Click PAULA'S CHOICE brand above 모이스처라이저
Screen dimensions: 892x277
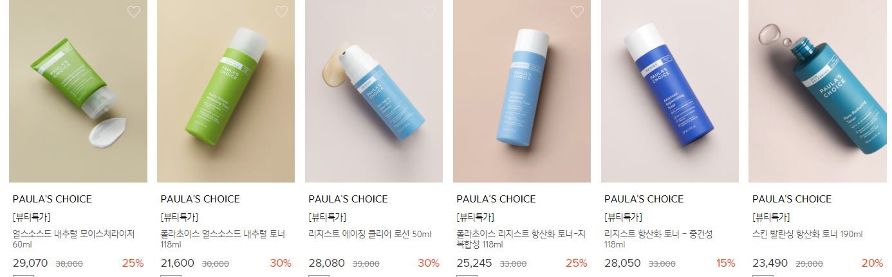[52, 199]
